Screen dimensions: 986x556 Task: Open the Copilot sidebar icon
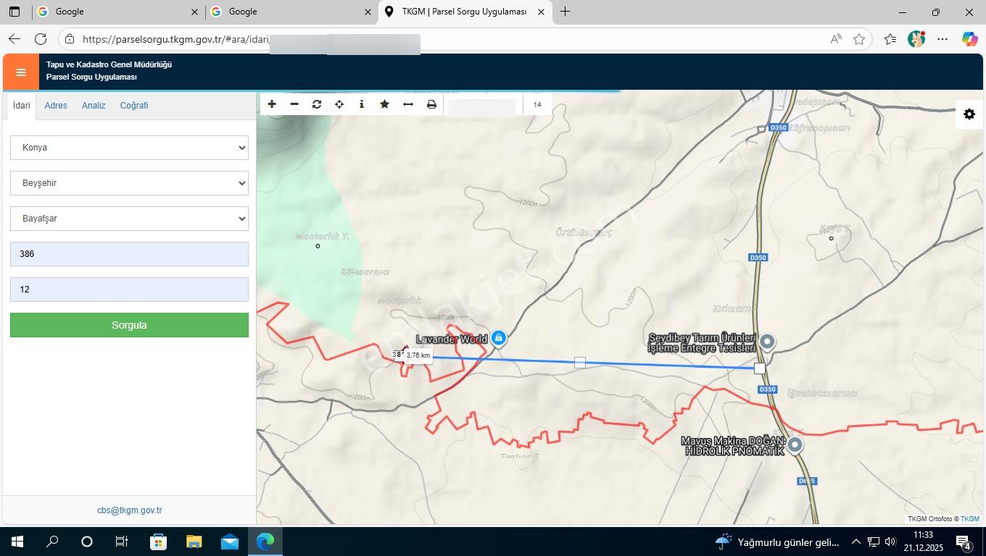969,39
